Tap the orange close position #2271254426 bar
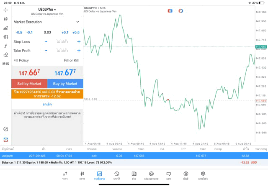 (47, 94)
